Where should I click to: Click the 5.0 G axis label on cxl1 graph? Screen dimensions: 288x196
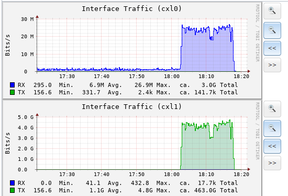pyautogui.click(x=26, y=117)
